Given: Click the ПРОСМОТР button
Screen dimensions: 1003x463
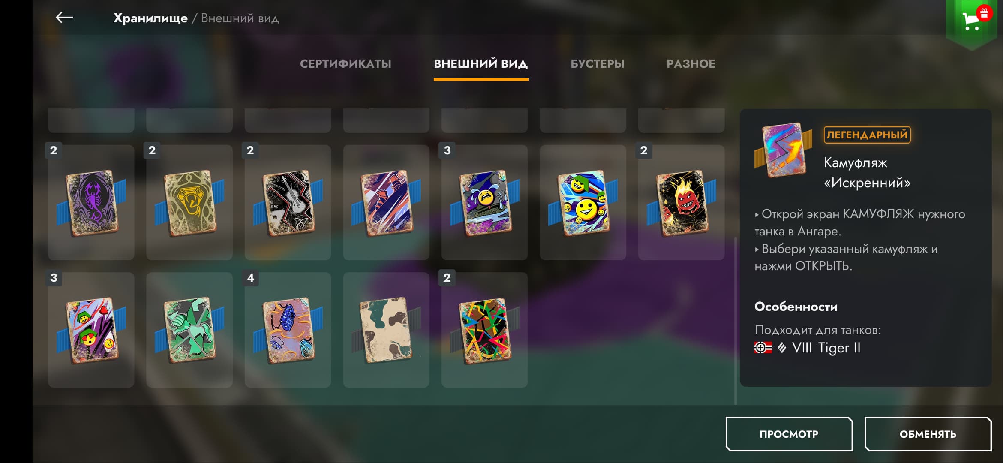Looking at the screenshot, I should (x=789, y=434).
